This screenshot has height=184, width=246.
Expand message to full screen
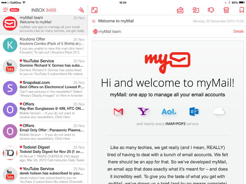click(x=94, y=10)
